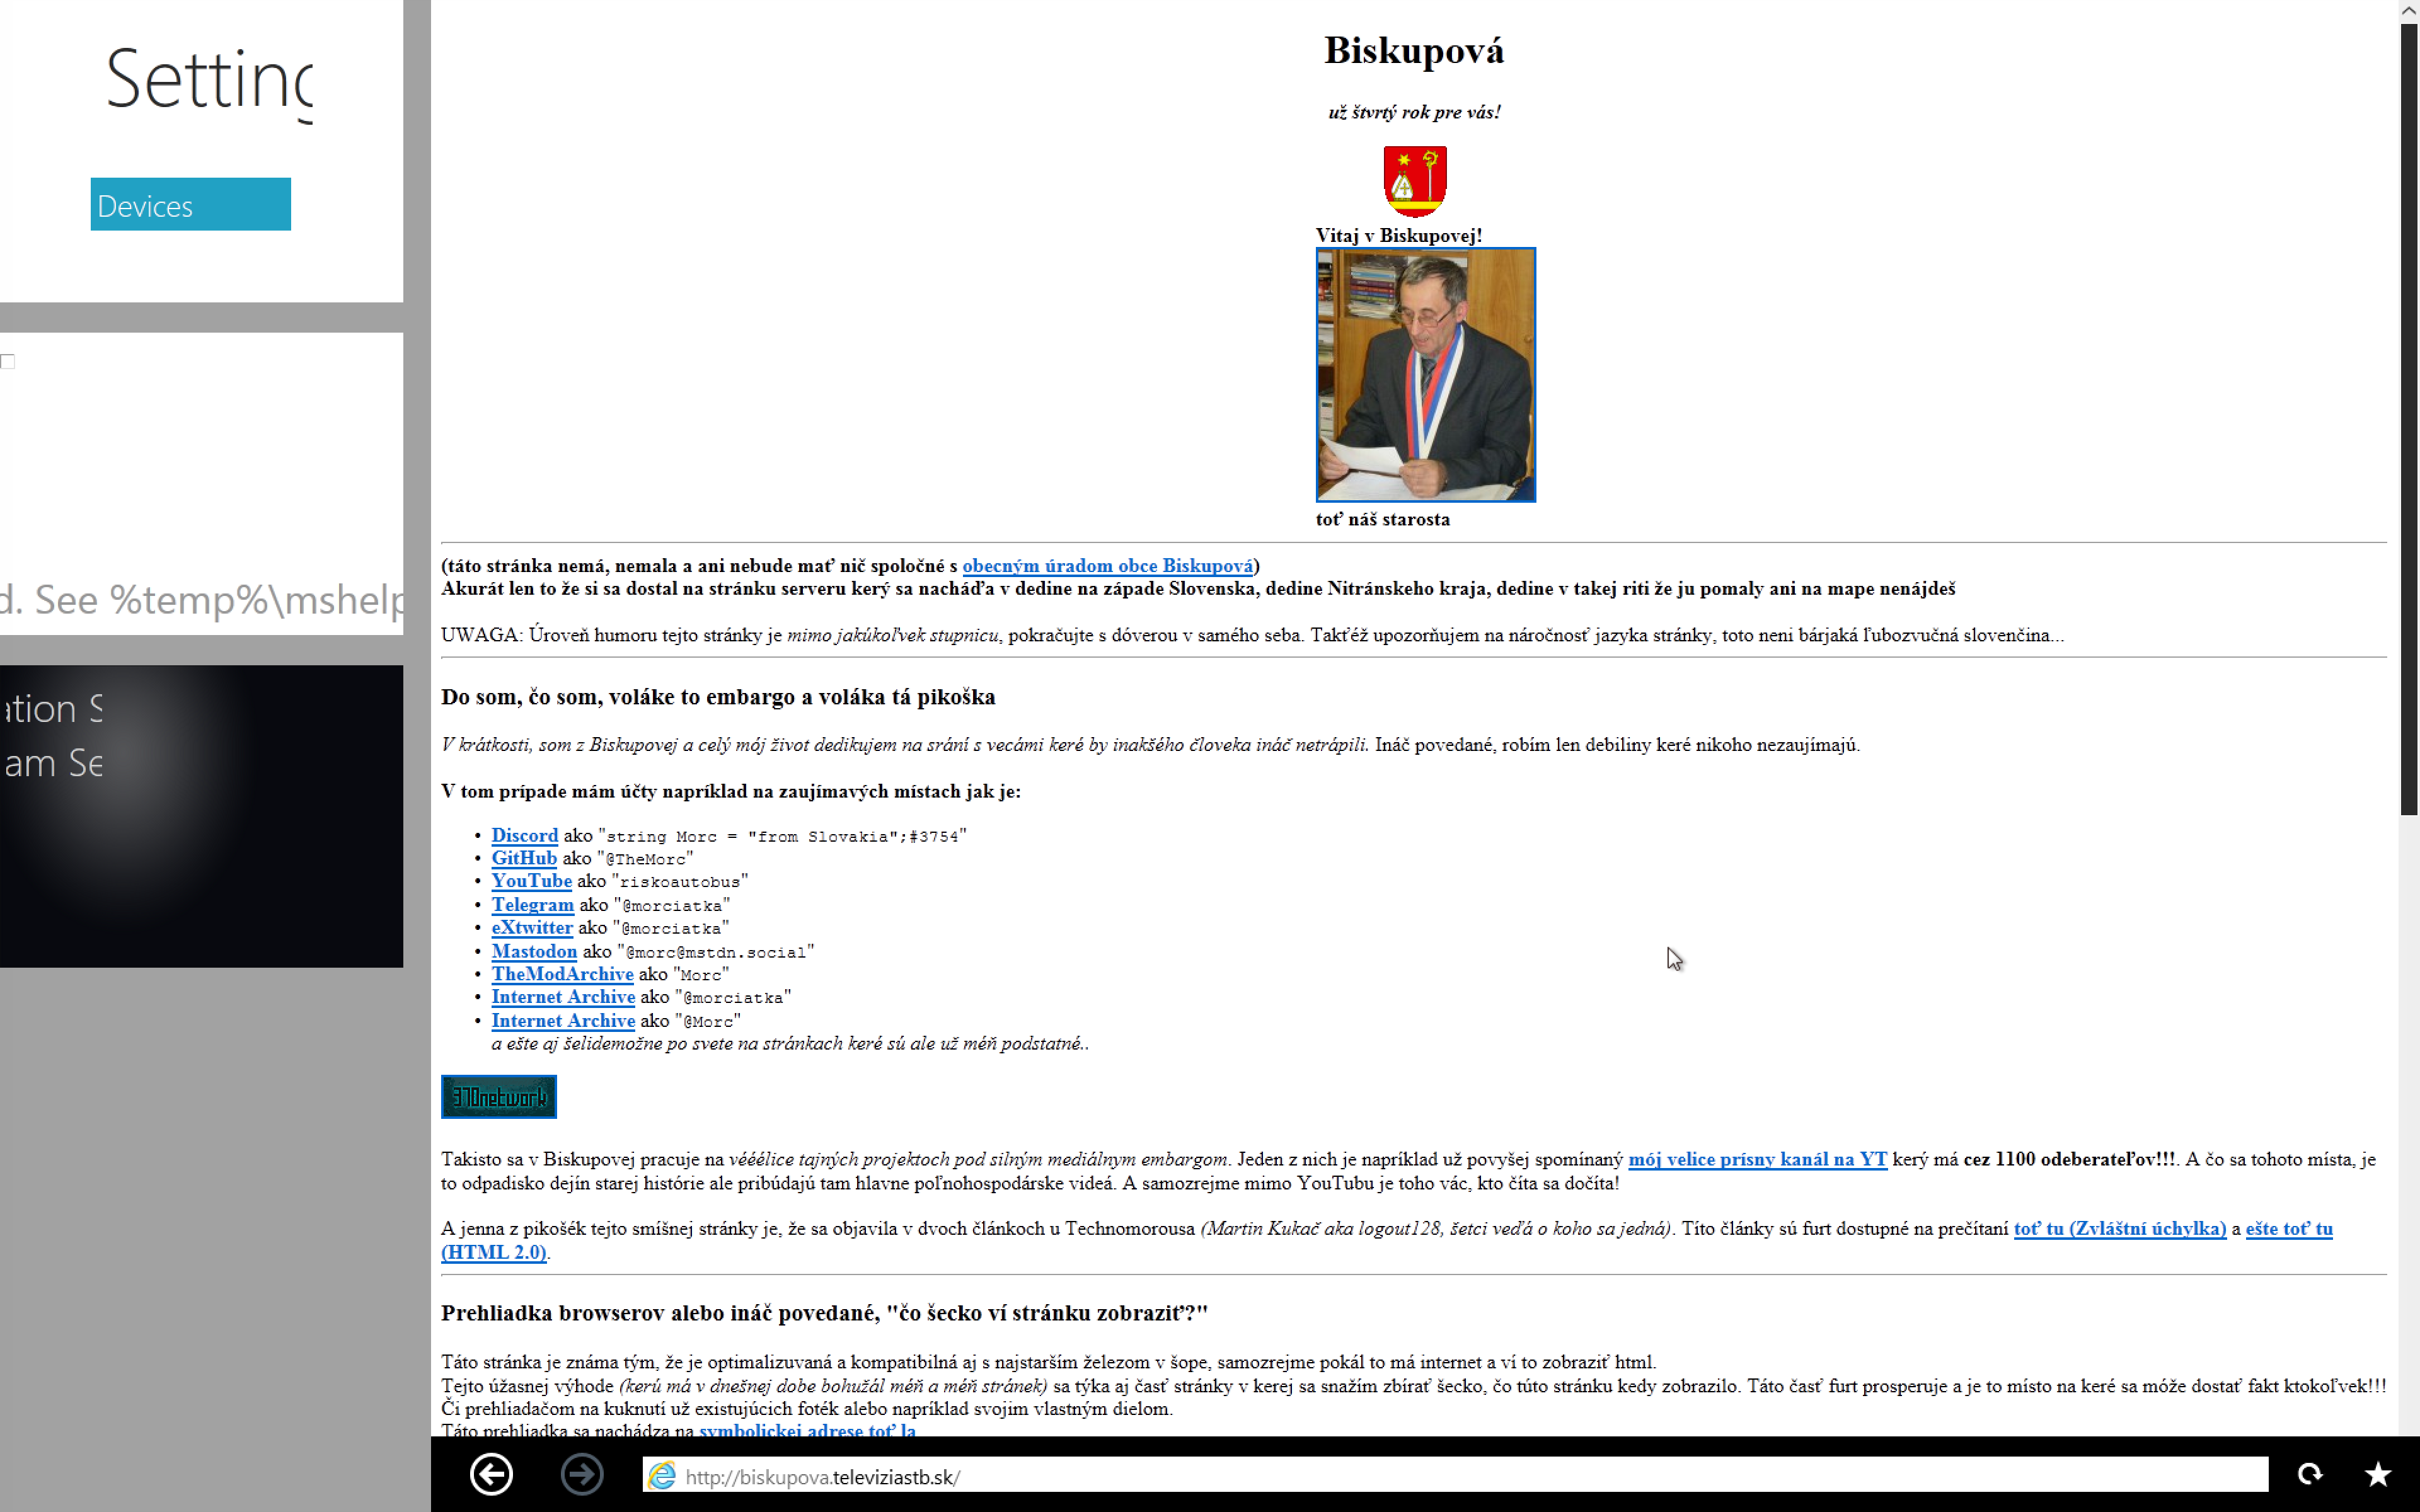Click the browser forward arrow button
The image size is (2420, 1512).
582,1474
